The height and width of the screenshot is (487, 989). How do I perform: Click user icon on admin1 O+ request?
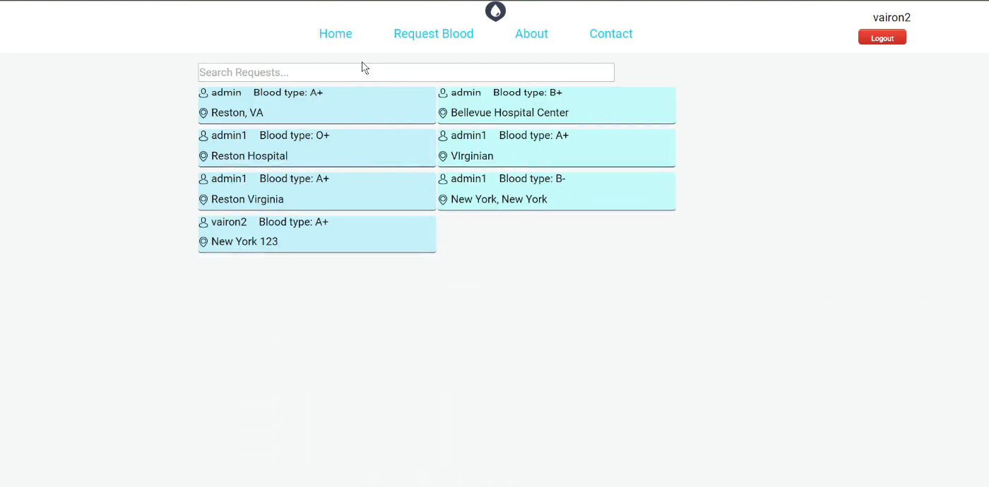click(x=203, y=136)
